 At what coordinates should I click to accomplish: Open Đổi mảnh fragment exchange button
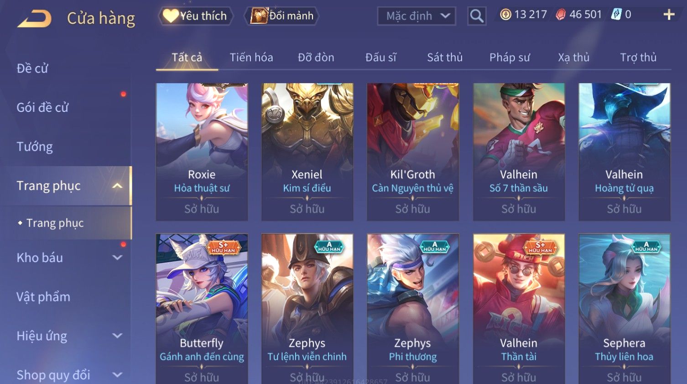click(x=281, y=16)
